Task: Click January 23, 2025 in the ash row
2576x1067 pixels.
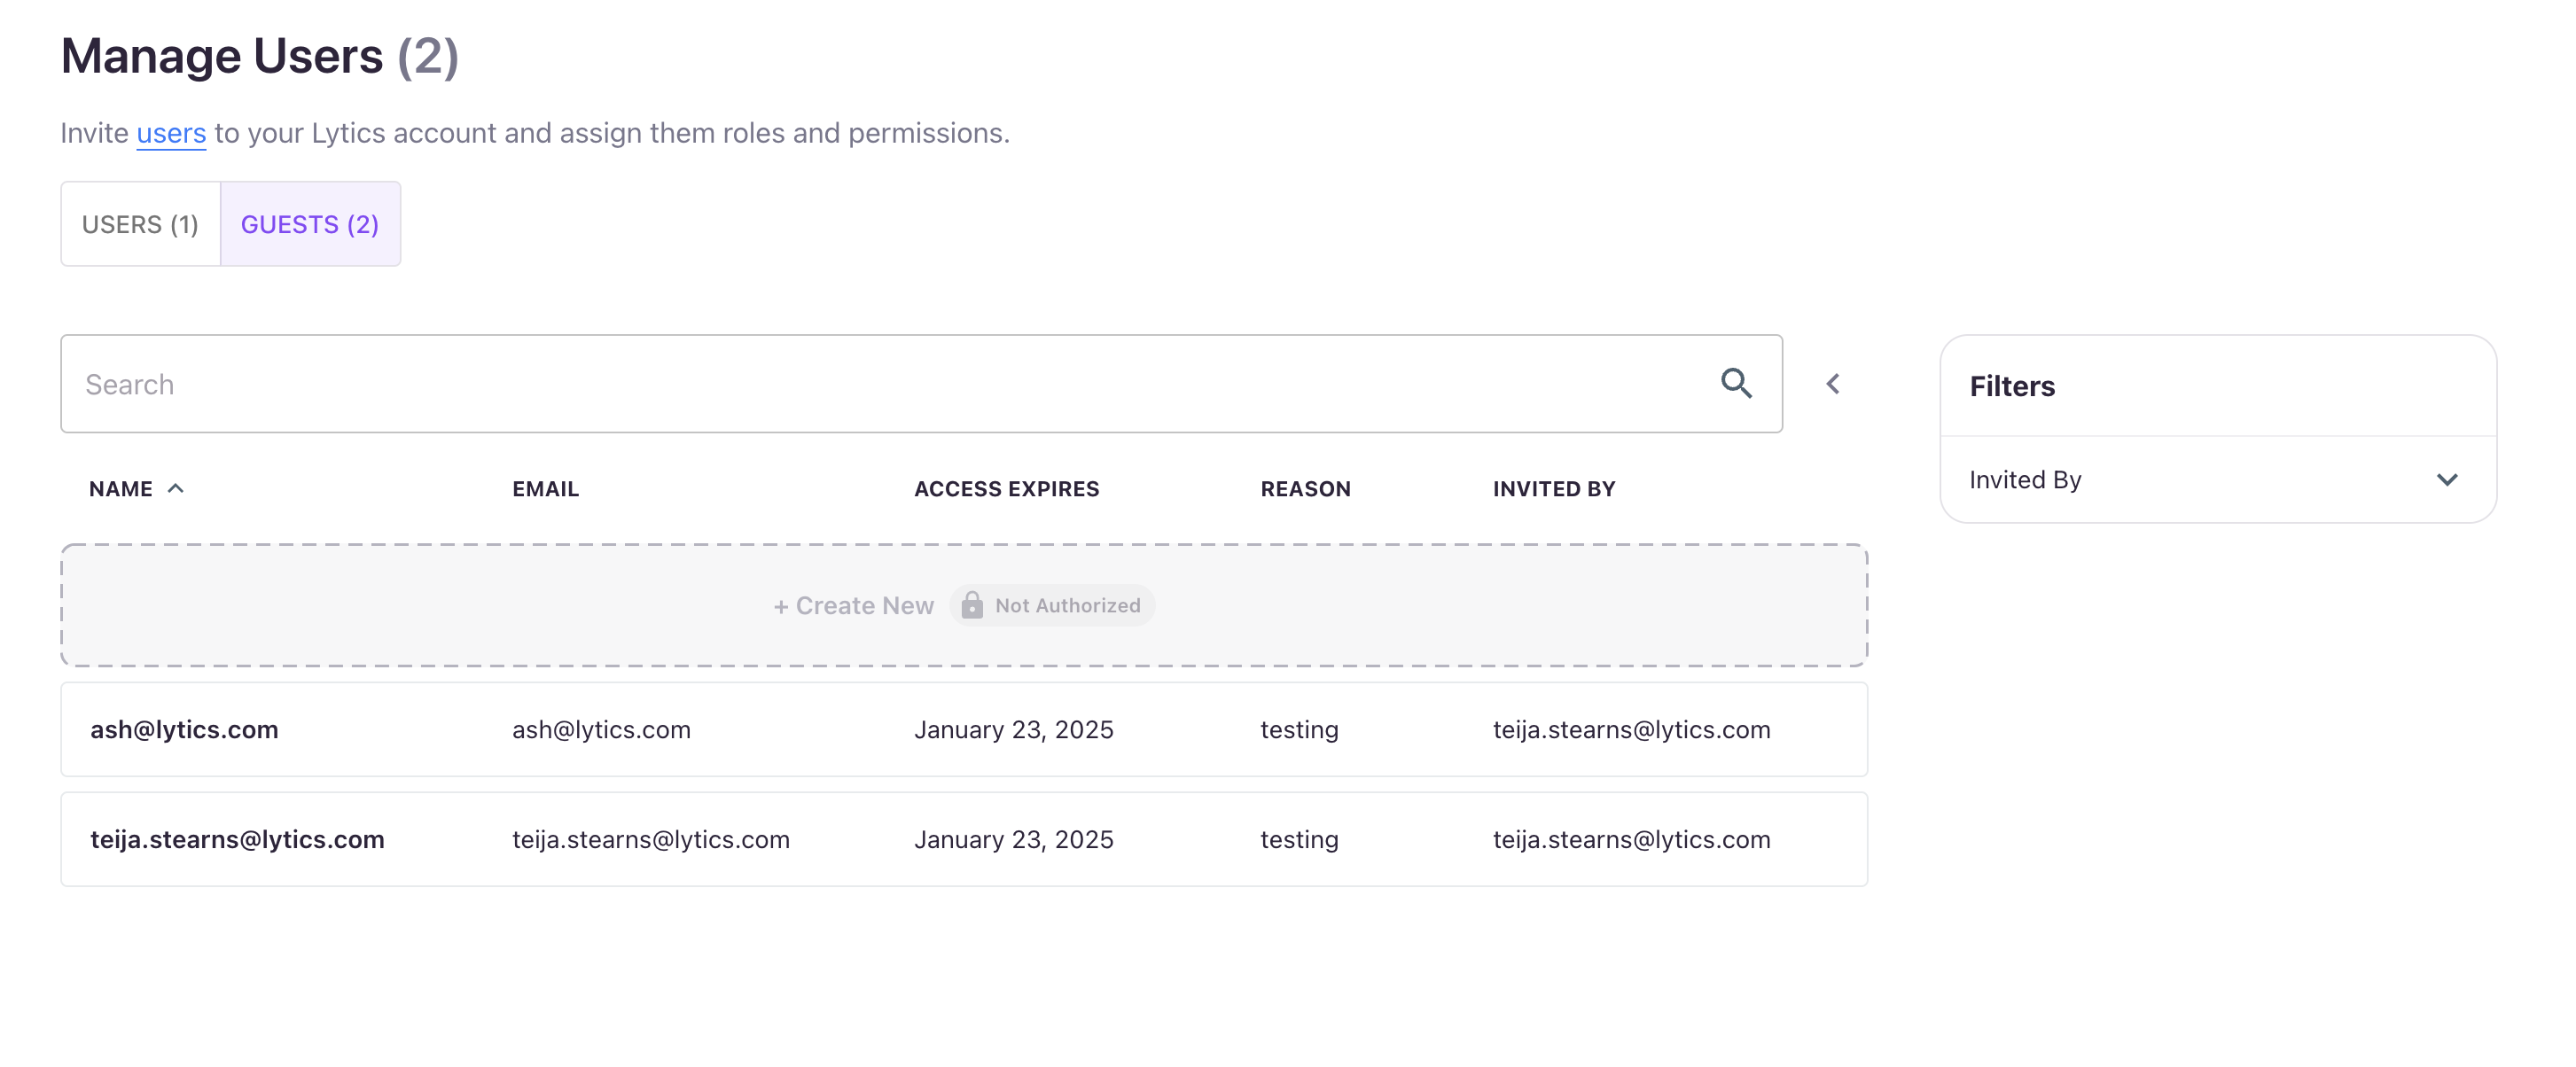Action: 1013,730
